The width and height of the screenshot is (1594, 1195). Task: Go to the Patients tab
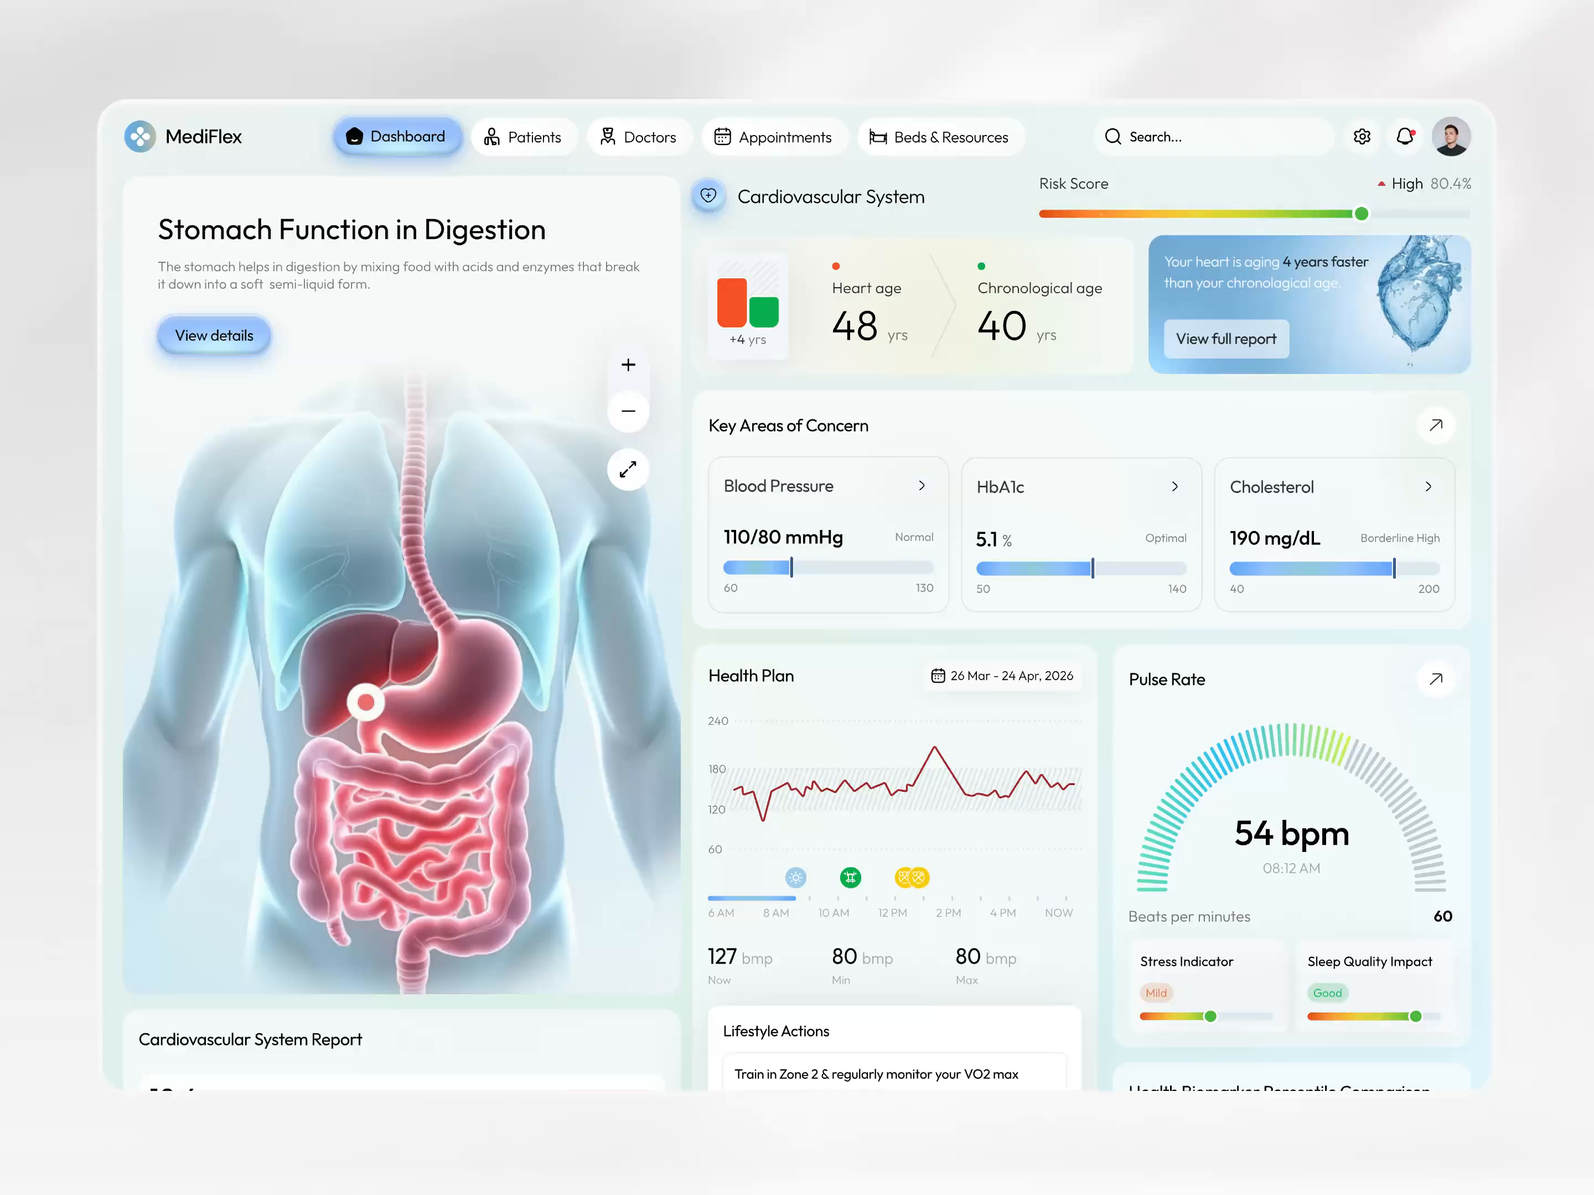(x=524, y=137)
